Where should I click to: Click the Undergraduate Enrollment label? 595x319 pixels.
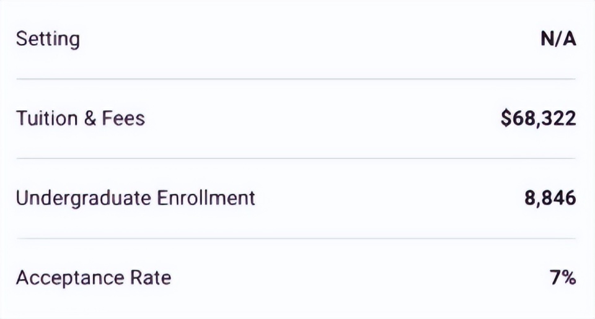[136, 198]
